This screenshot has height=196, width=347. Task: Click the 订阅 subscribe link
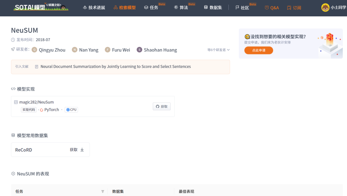click(x=294, y=7)
